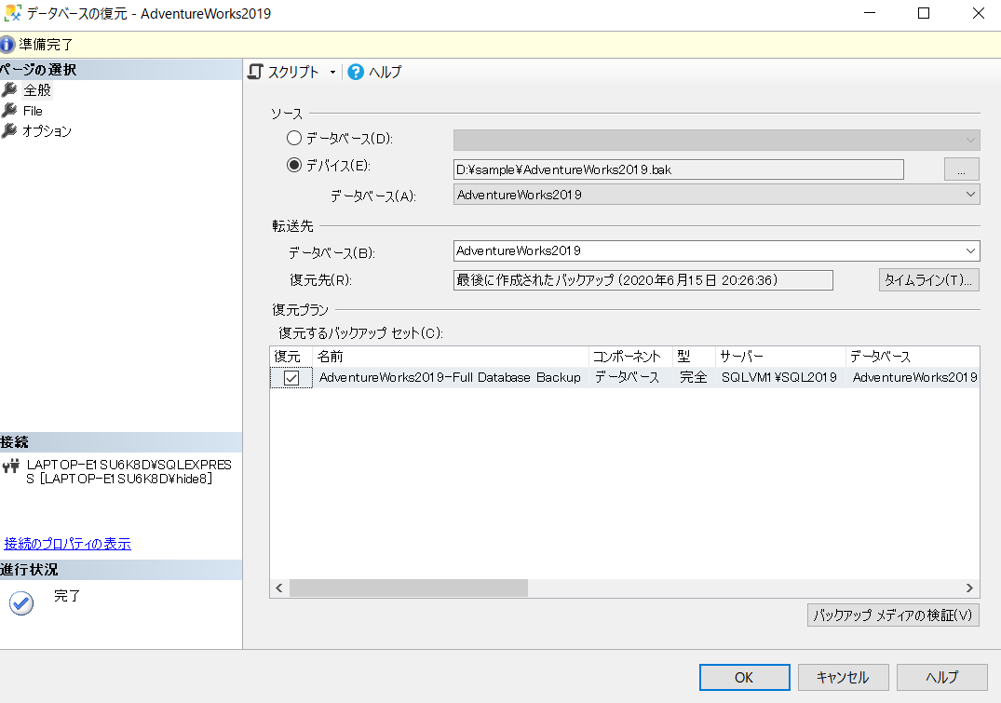Click the データベース component cell
This screenshot has height=703, width=1001.
629,377
